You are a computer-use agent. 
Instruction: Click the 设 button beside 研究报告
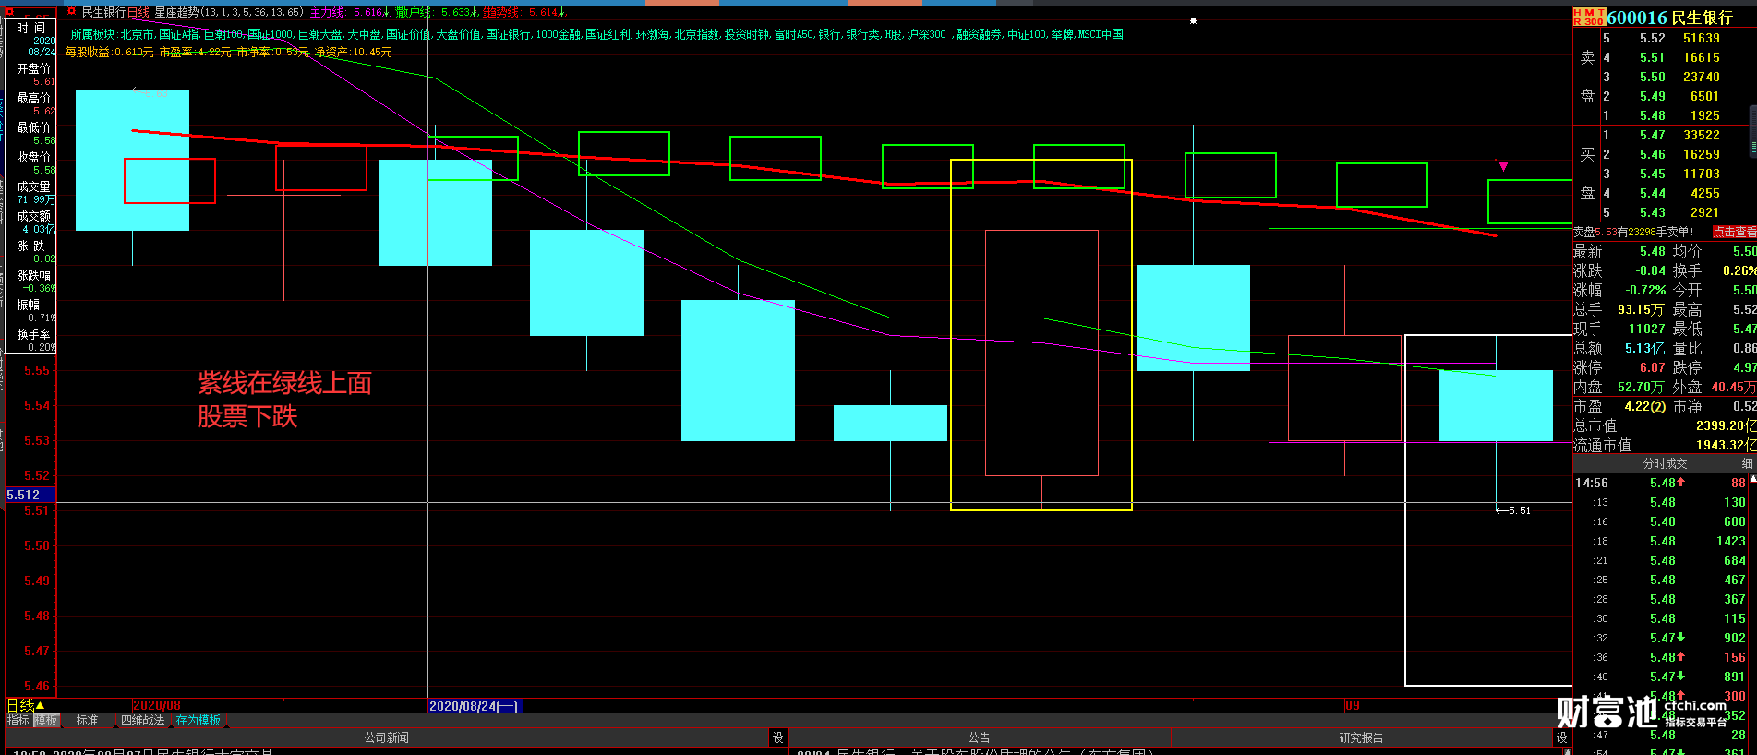[1561, 737]
